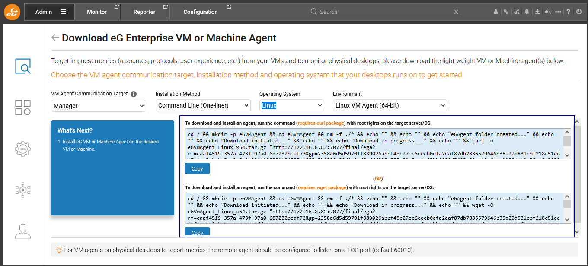Click the "requires wget package" text
588x266 pixels.
coord(322,187)
